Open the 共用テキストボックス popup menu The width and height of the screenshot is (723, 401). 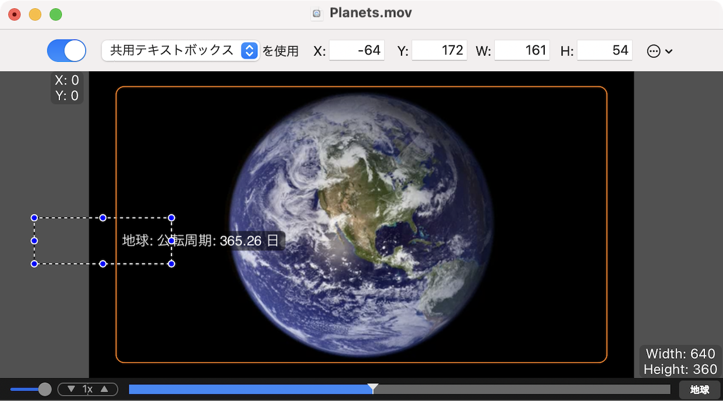pyautogui.click(x=180, y=51)
